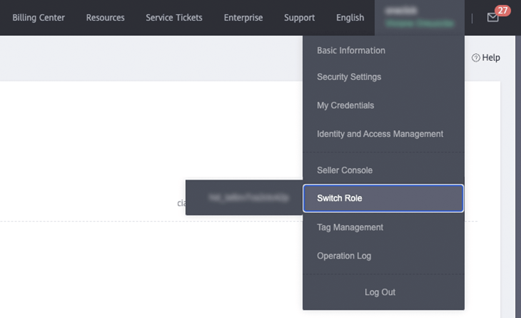This screenshot has width=521, height=318.
Task: Open the Seller Console
Action: point(344,170)
